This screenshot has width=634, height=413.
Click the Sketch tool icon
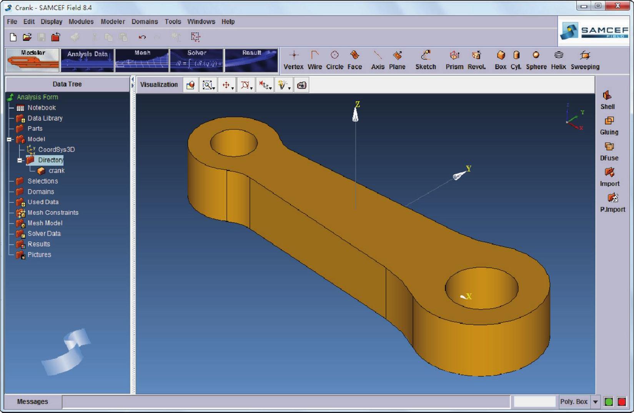425,60
